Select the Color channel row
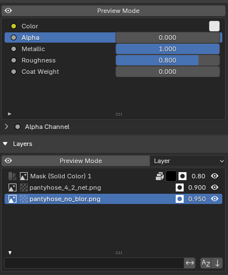Screen dimensions: 228x275 113,26
